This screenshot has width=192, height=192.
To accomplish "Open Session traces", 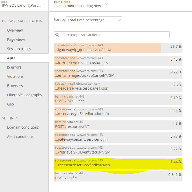I will coord(19,49).
